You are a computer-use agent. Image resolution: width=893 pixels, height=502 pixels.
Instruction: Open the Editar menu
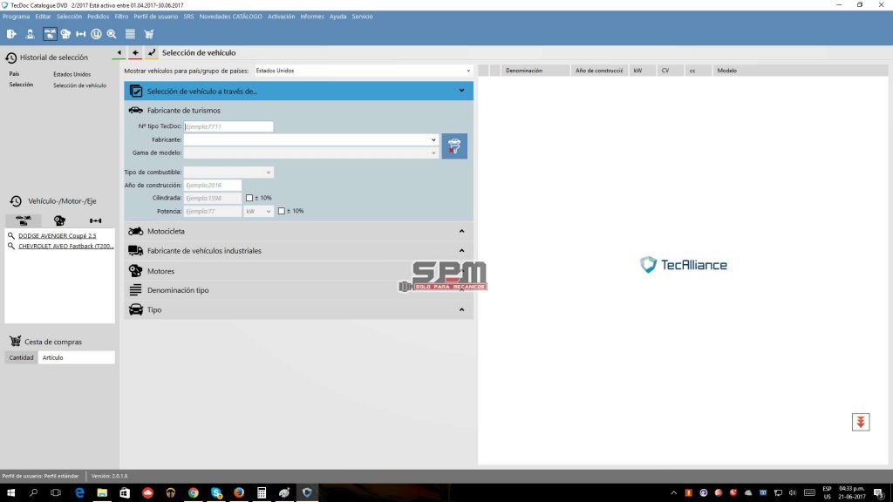pyautogui.click(x=43, y=17)
